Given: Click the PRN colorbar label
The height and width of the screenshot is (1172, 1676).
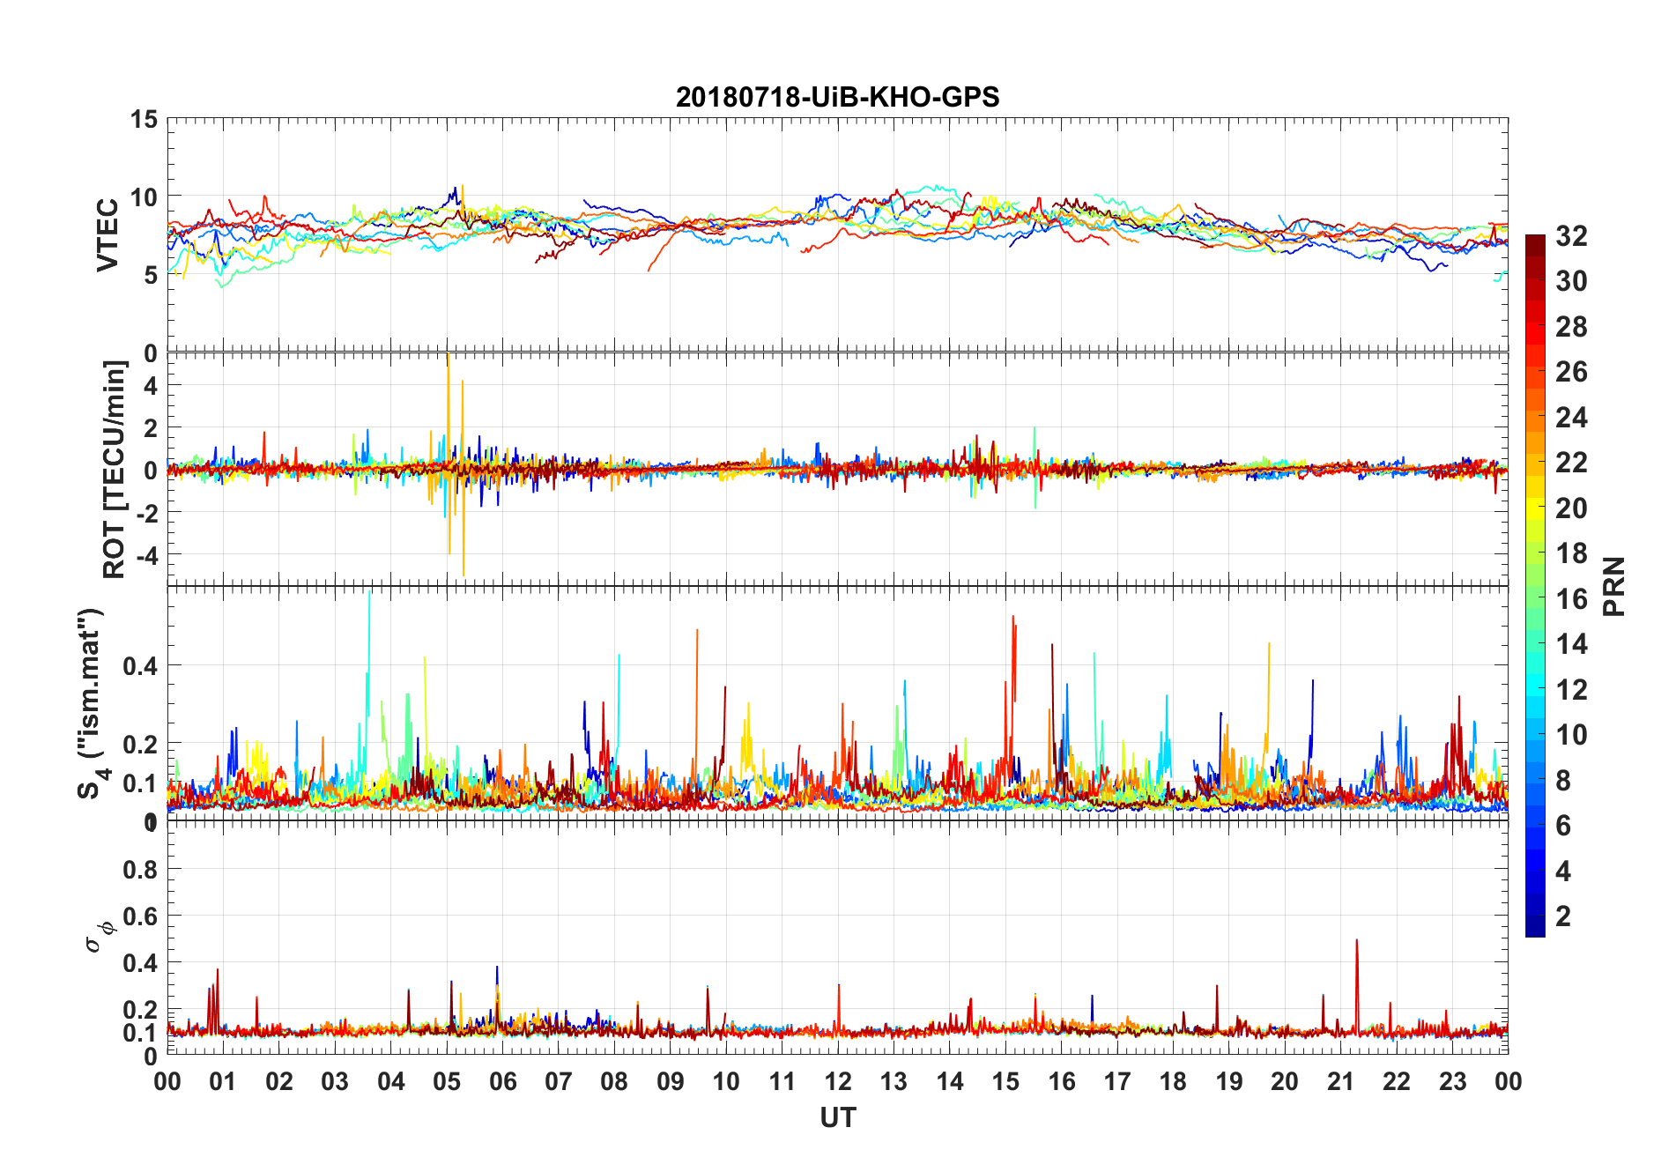Looking at the screenshot, I should pos(1614,587).
